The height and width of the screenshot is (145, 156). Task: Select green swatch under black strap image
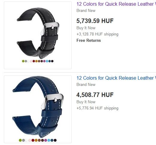(23, 61)
